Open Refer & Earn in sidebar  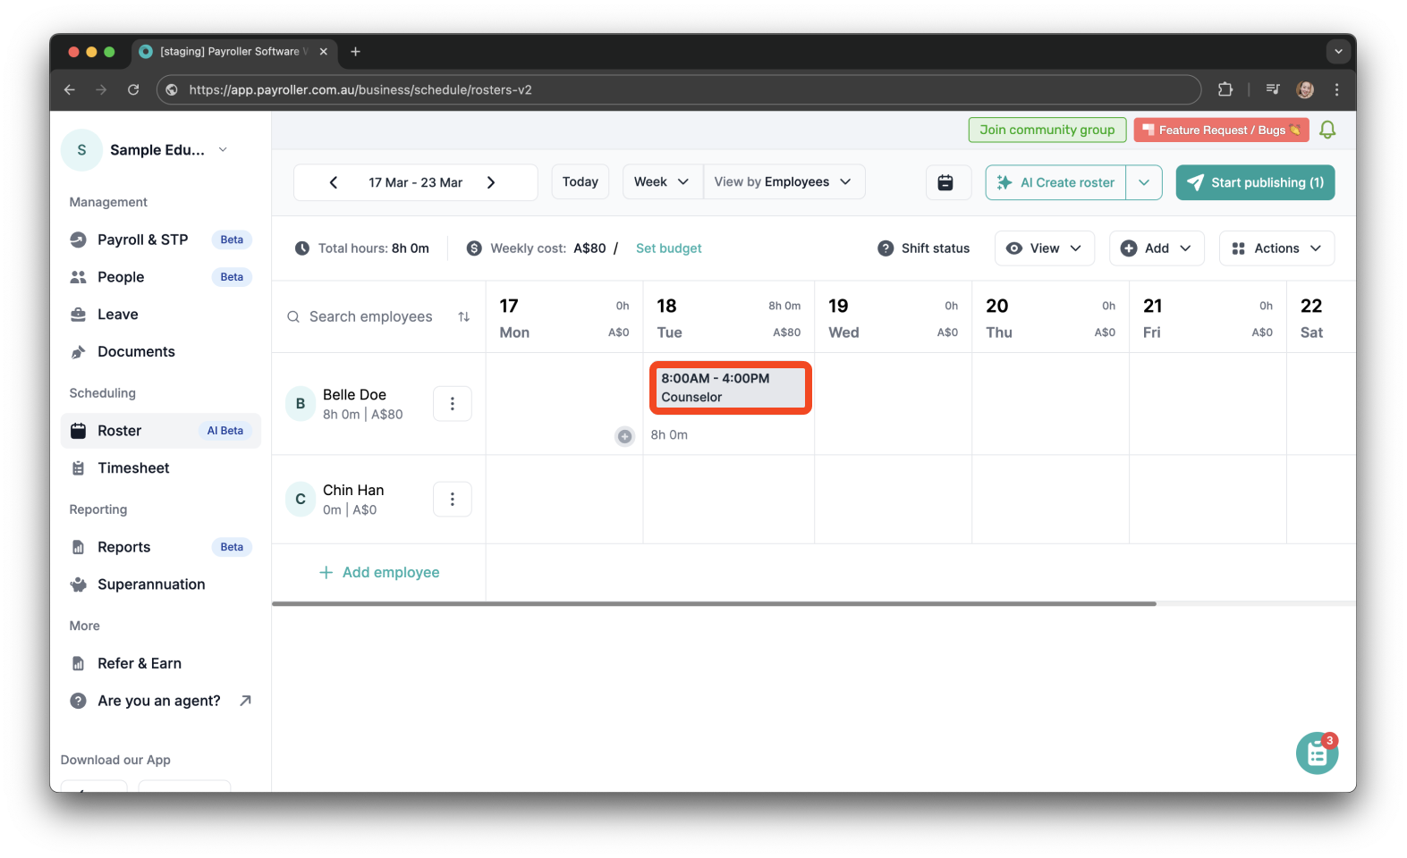pyautogui.click(x=161, y=663)
